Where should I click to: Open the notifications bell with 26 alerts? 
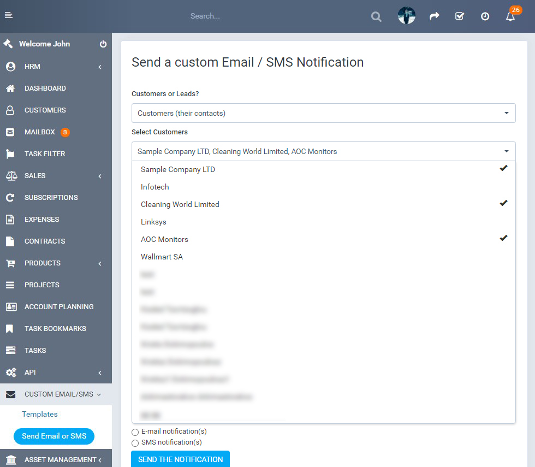pos(510,16)
